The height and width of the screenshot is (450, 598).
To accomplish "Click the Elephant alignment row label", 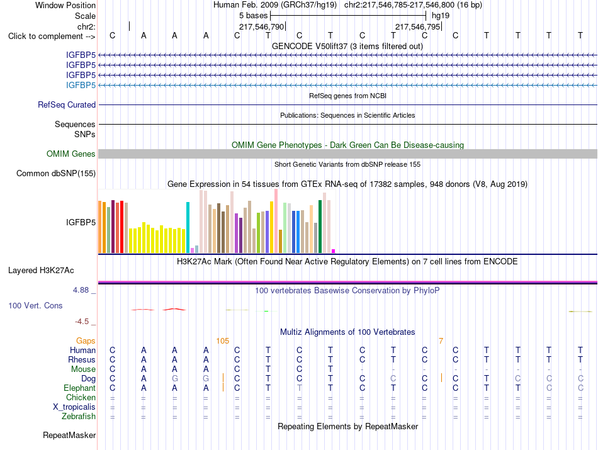I will [80, 388].
